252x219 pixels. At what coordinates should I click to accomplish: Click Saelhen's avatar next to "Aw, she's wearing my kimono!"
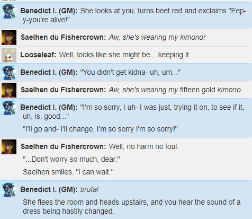9,38
